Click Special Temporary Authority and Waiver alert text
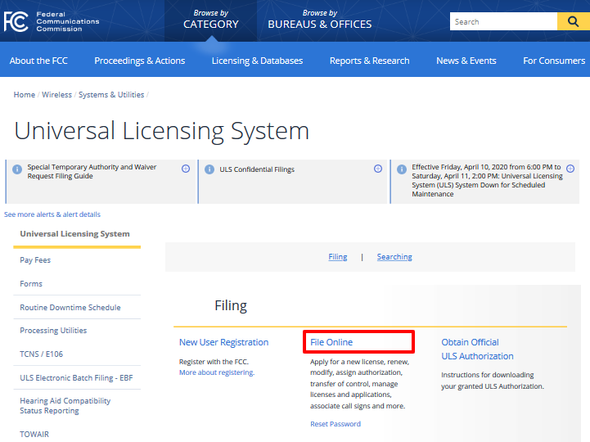590x442 pixels. 92,172
